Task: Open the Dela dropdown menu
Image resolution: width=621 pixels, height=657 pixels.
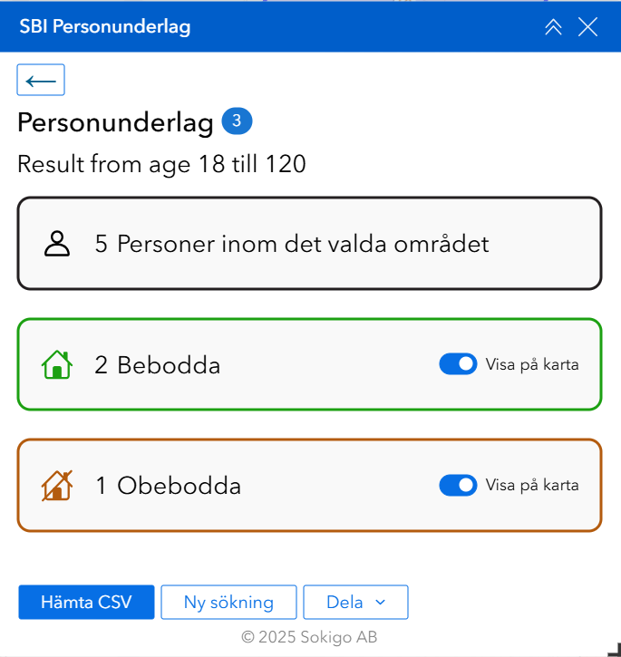Action: coord(355,603)
